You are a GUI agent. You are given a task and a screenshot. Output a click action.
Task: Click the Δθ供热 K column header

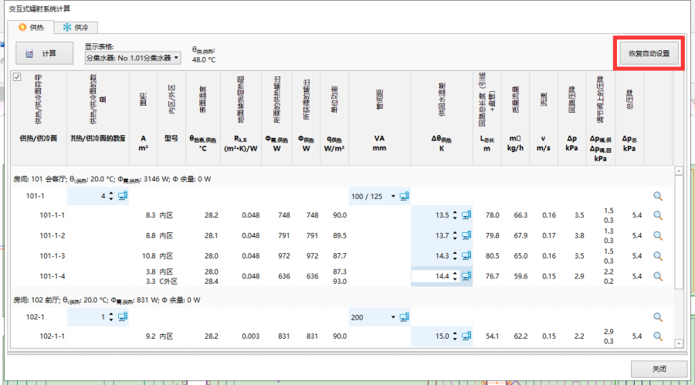click(442, 118)
